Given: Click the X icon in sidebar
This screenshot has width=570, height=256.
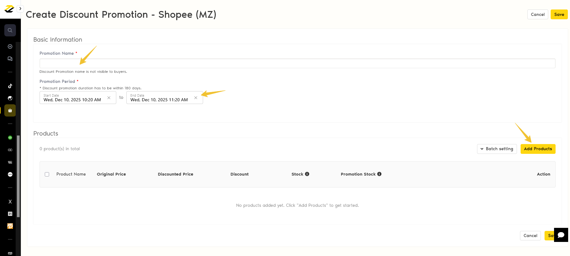Looking at the screenshot, I should point(10,202).
